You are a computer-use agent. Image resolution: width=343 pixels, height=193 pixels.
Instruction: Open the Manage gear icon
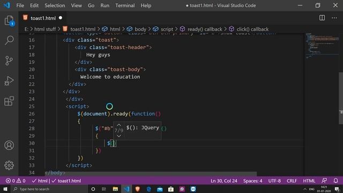(x=9, y=165)
